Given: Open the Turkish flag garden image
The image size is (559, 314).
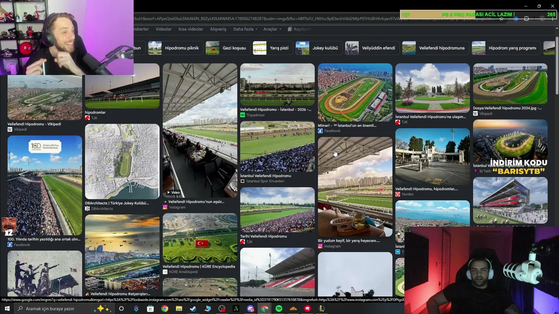Looking at the screenshot, I should pyautogui.click(x=200, y=238).
